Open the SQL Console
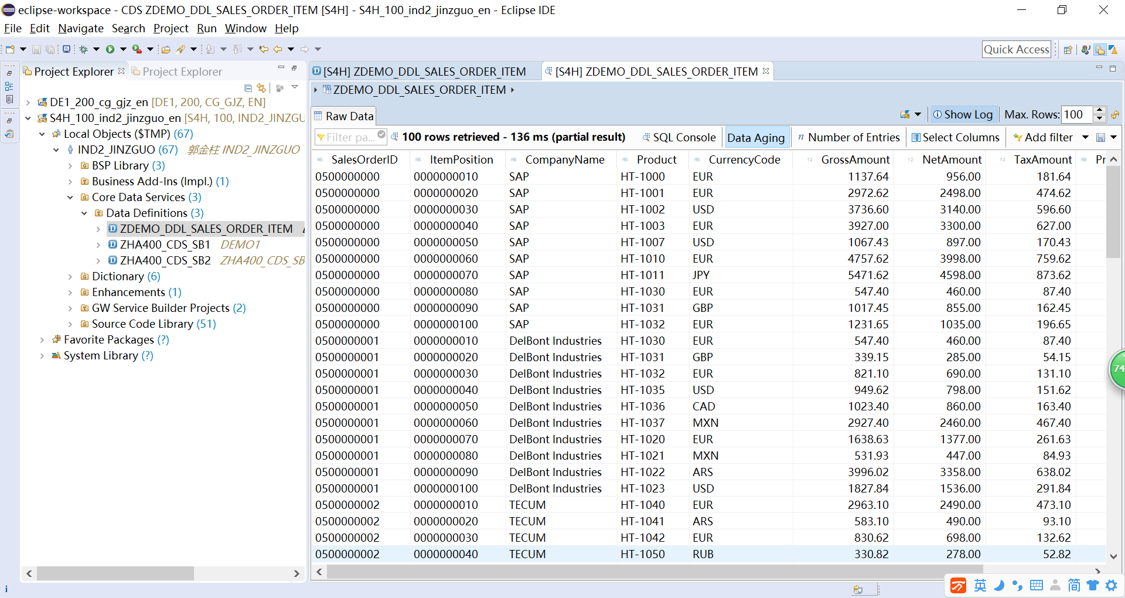 click(679, 137)
